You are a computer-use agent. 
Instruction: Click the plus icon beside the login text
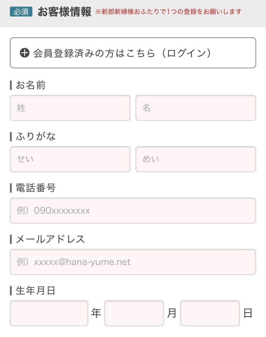click(x=25, y=53)
